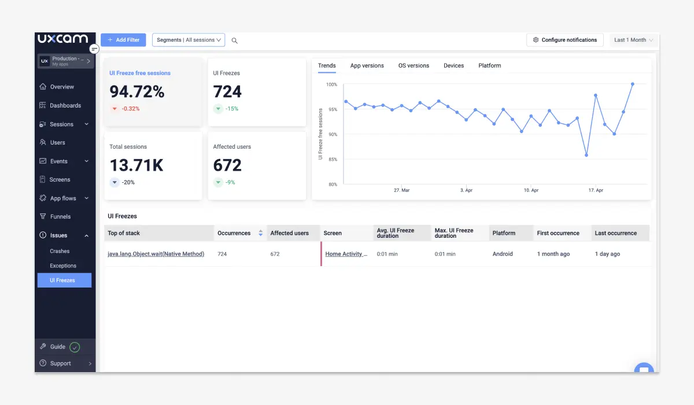Click the Users icon in sidebar

(43, 142)
